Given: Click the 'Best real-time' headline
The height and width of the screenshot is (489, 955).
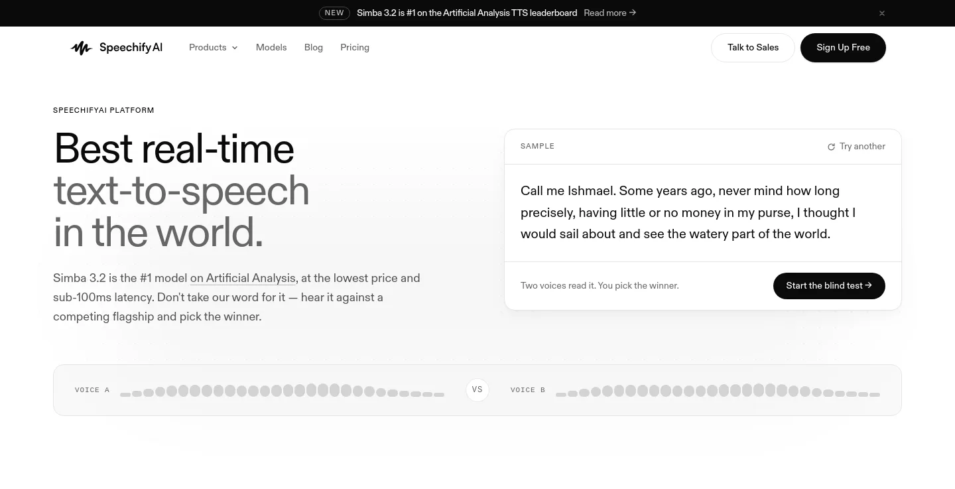Looking at the screenshot, I should (174, 149).
